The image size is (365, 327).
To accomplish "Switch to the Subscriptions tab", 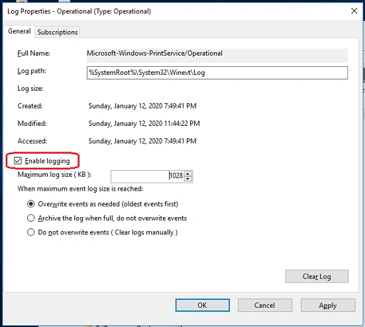I will click(x=58, y=32).
